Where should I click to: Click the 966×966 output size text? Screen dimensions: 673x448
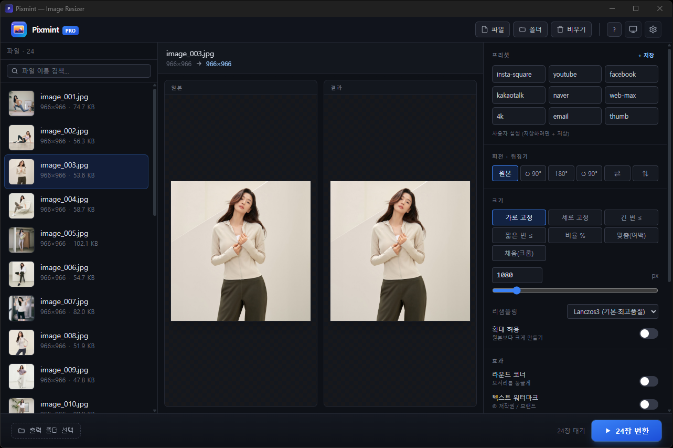[219, 64]
